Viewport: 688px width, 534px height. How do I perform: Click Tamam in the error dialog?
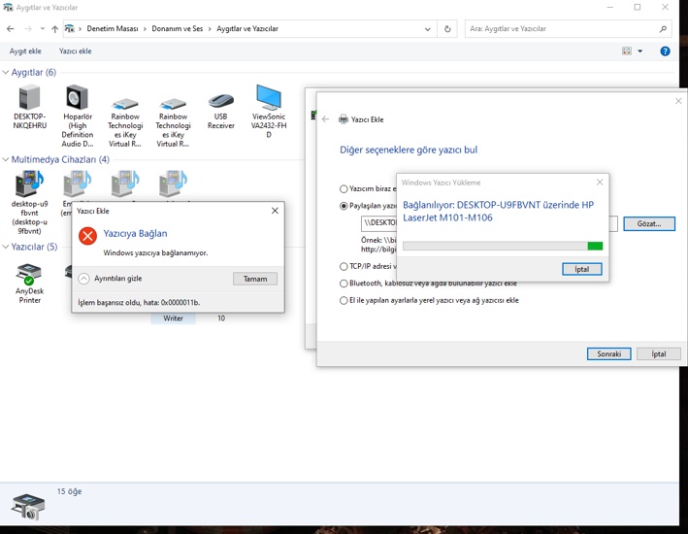coord(255,279)
